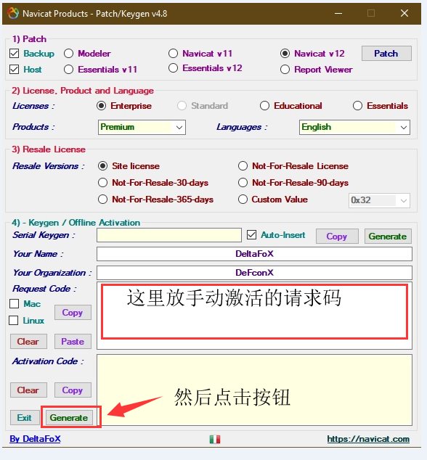Open the By DeltaFoX link
Image resolution: width=427 pixels, height=460 pixels.
(x=35, y=439)
